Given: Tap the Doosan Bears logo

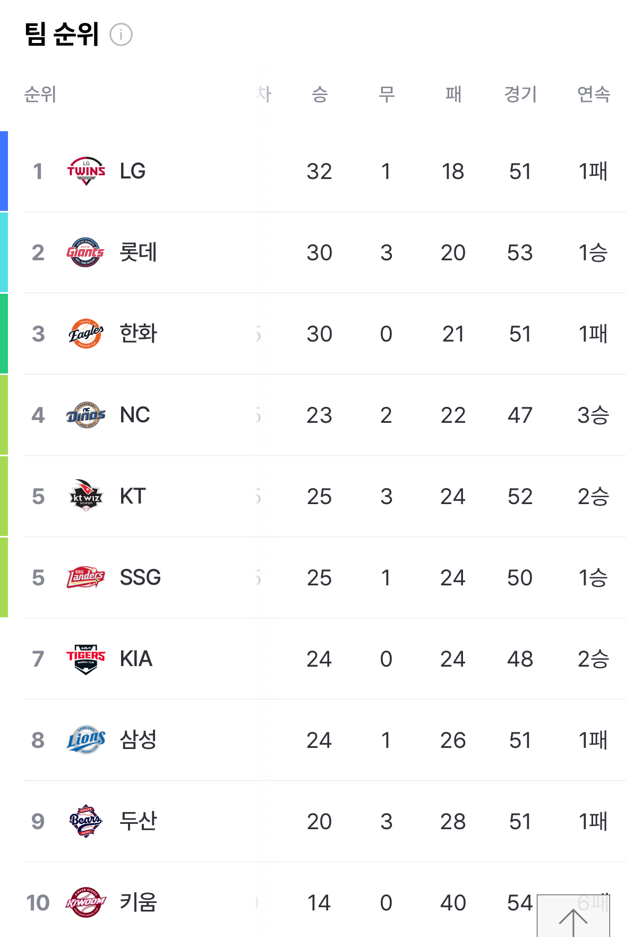Looking at the screenshot, I should [85, 821].
